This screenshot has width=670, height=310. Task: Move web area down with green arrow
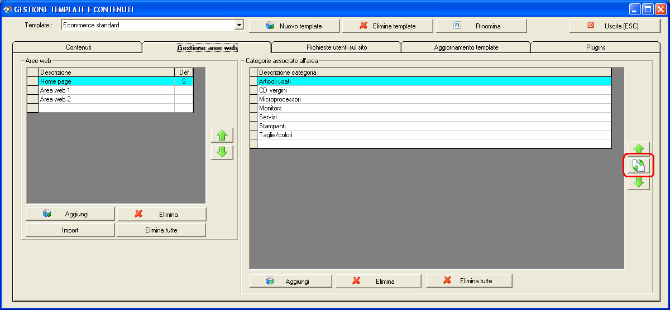222,152
